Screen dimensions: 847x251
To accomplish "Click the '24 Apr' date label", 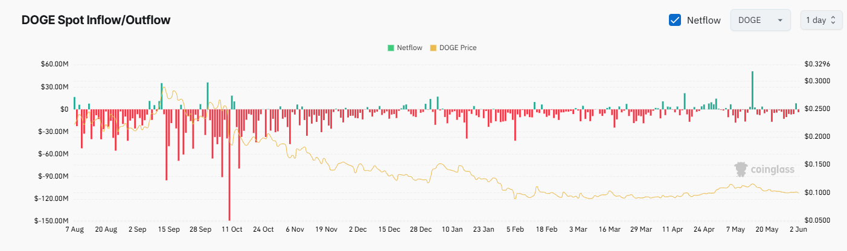I will (x=704, y=230).
